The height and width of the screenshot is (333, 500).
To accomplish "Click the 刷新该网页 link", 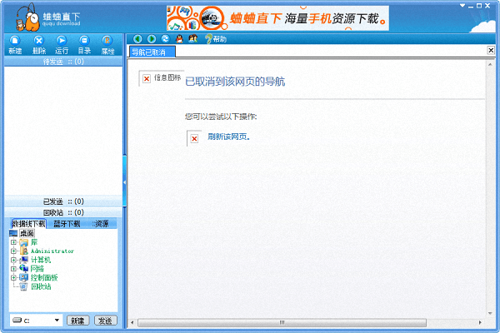I will point(228,137).
